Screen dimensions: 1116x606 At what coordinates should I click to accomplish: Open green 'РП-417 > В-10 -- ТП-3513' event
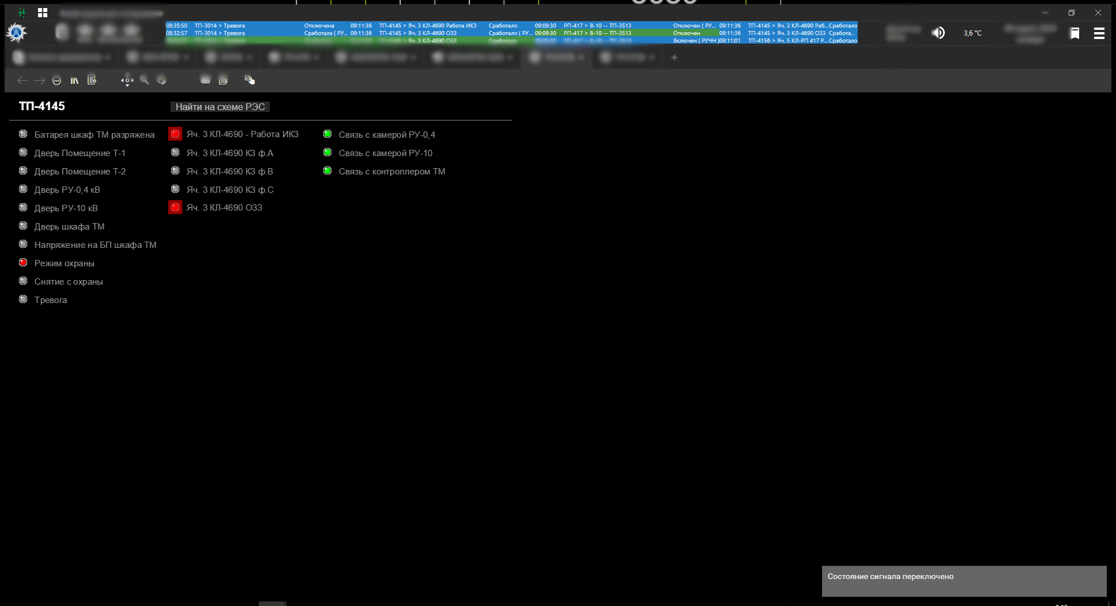[x=626, y=33]
